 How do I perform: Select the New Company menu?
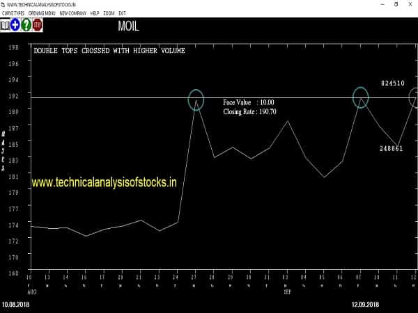click(x=73, y=13)
